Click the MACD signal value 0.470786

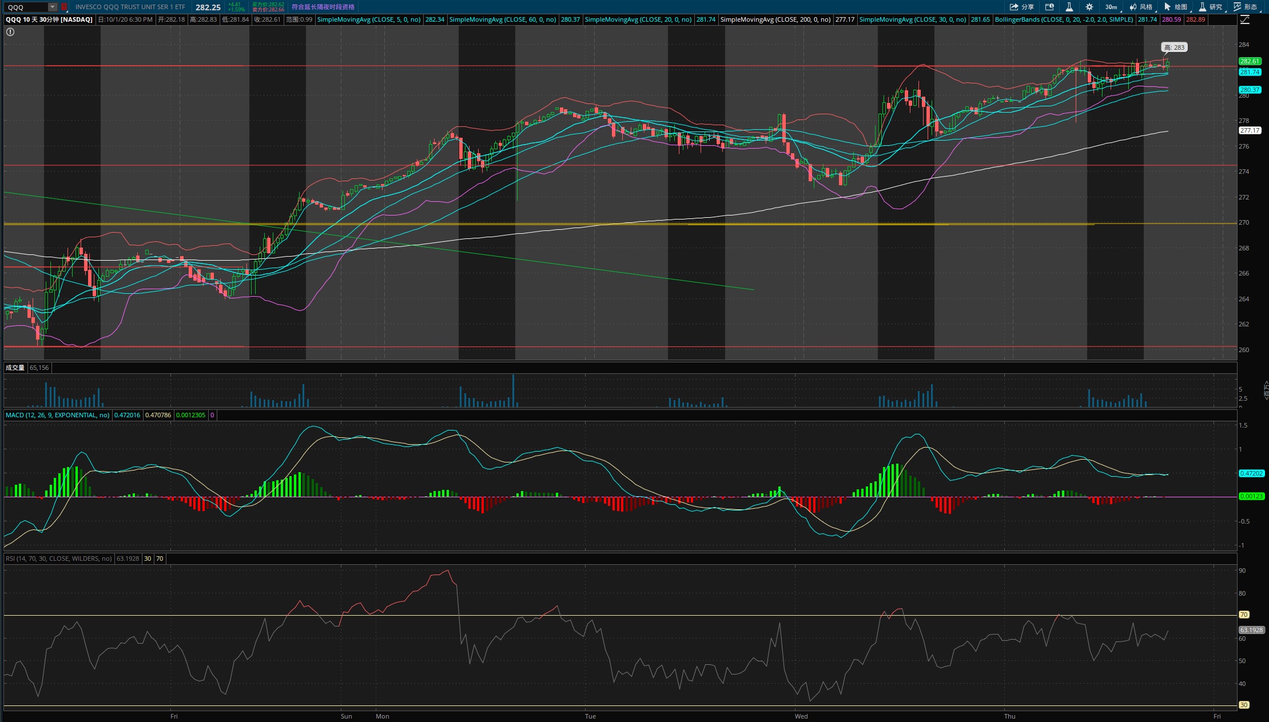[x=158, y=415]
